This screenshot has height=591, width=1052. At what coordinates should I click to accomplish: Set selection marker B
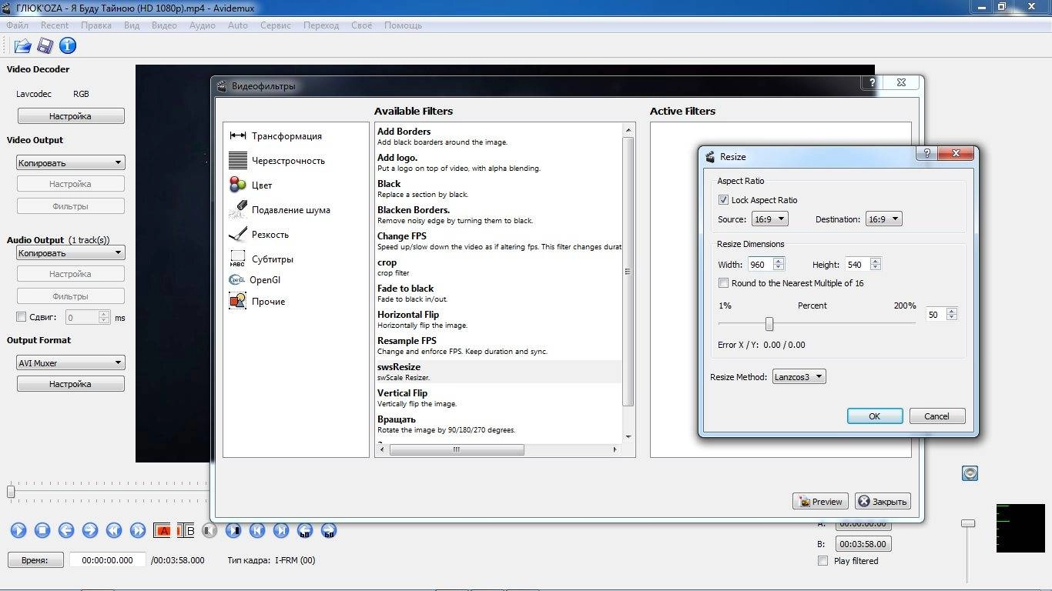pos(186,530)
